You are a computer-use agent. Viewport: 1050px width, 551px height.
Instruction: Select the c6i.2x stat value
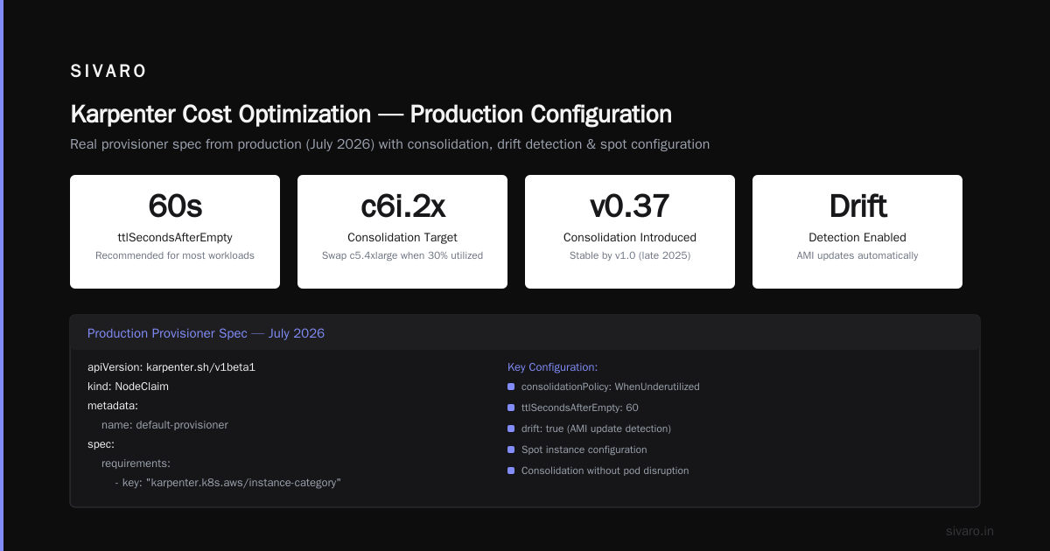(x=402, y=206)
